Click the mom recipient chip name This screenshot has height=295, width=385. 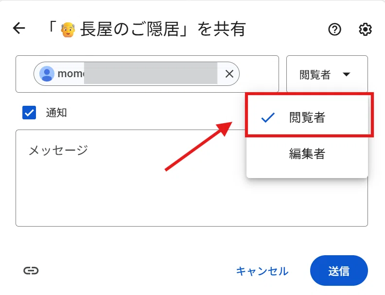coord(70,73)
